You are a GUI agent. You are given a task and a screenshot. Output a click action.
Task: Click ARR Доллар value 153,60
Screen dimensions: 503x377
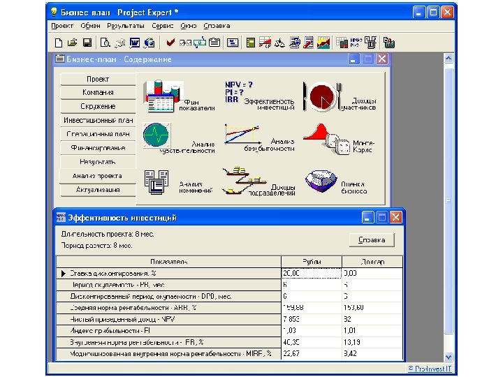(372, 308)
